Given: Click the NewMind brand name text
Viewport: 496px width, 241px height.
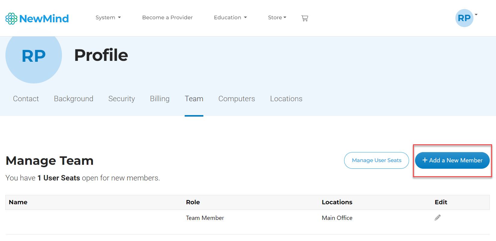Looking at the screenshot, I should pos(44,19).
